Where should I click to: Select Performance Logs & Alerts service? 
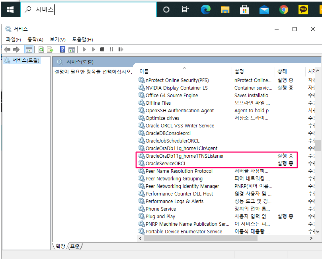175,201
